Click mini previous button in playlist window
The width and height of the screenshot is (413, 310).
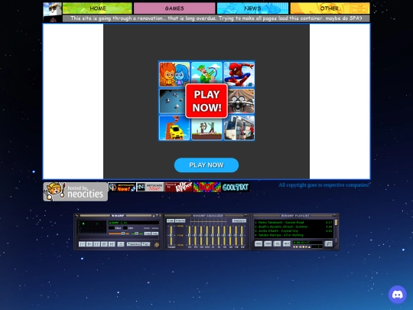tap(294, 246)
